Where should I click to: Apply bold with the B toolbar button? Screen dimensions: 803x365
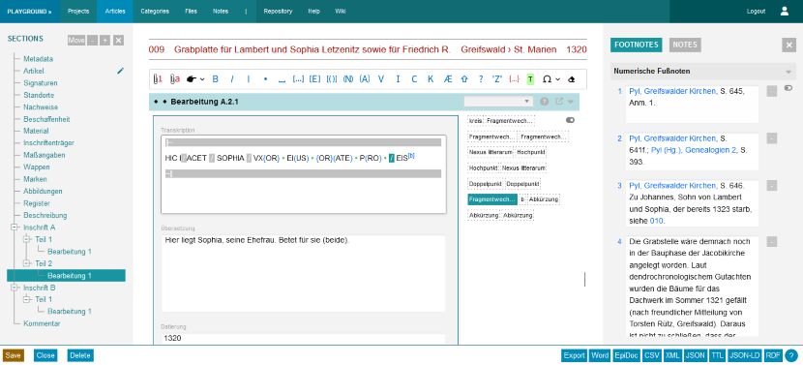point(215,79)
